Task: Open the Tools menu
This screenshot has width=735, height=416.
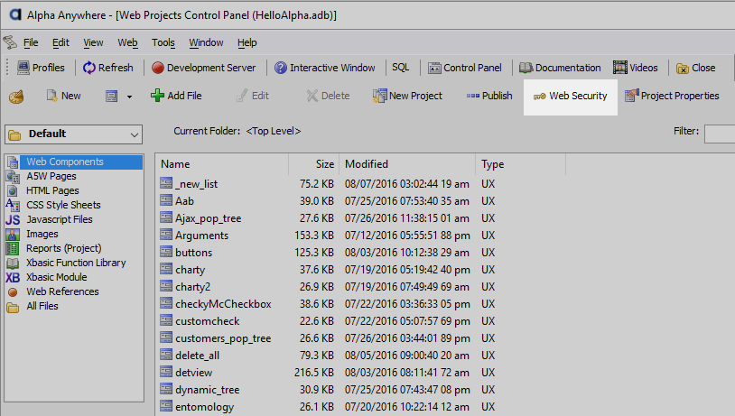Action: (x=163, y=42)
